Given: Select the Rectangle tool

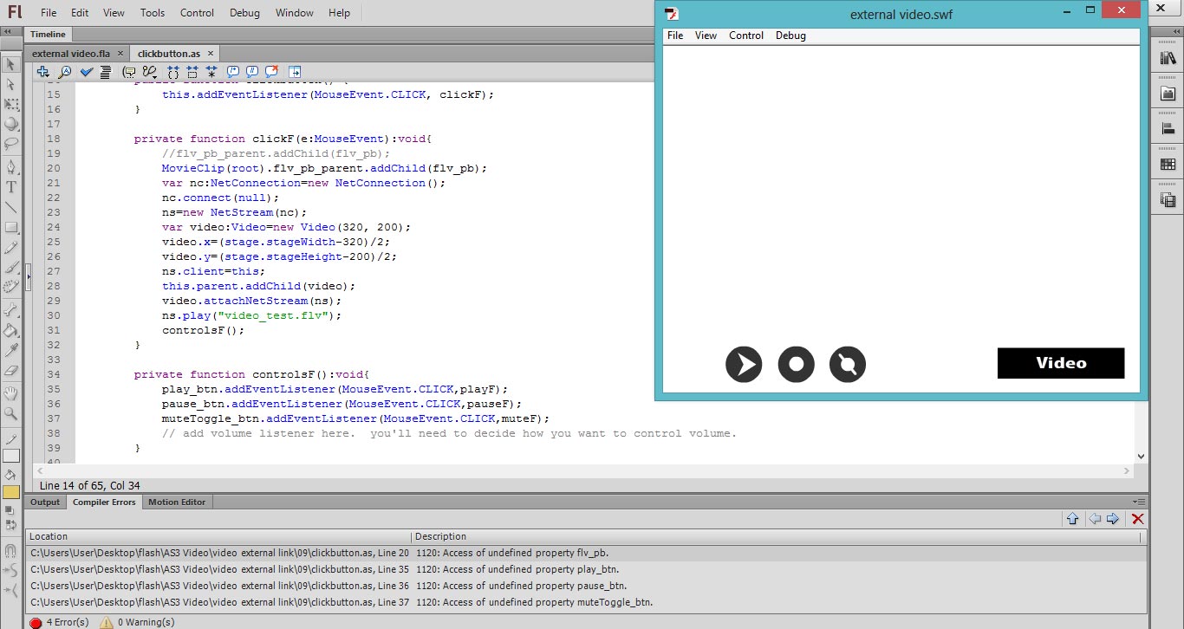Looking at the screenshot, I should pos(11,227).
